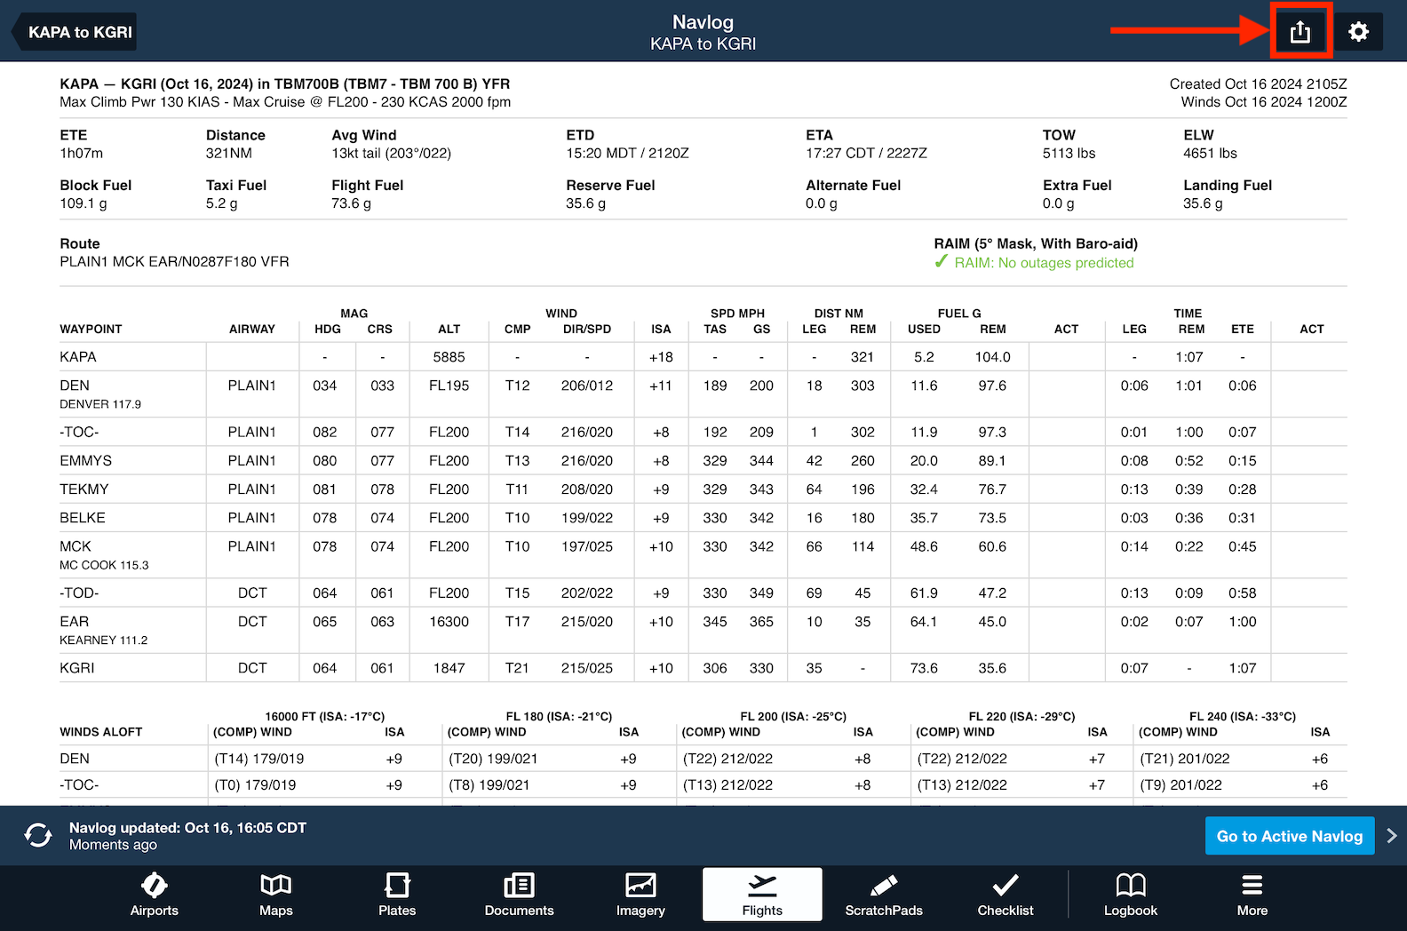Click ETD value 15:20 MDT / 2120Z
The image size is (1407, 931).
[x=628, y=154]
